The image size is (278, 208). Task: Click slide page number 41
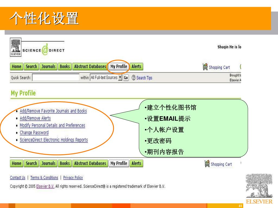click(x=240, y=206)
